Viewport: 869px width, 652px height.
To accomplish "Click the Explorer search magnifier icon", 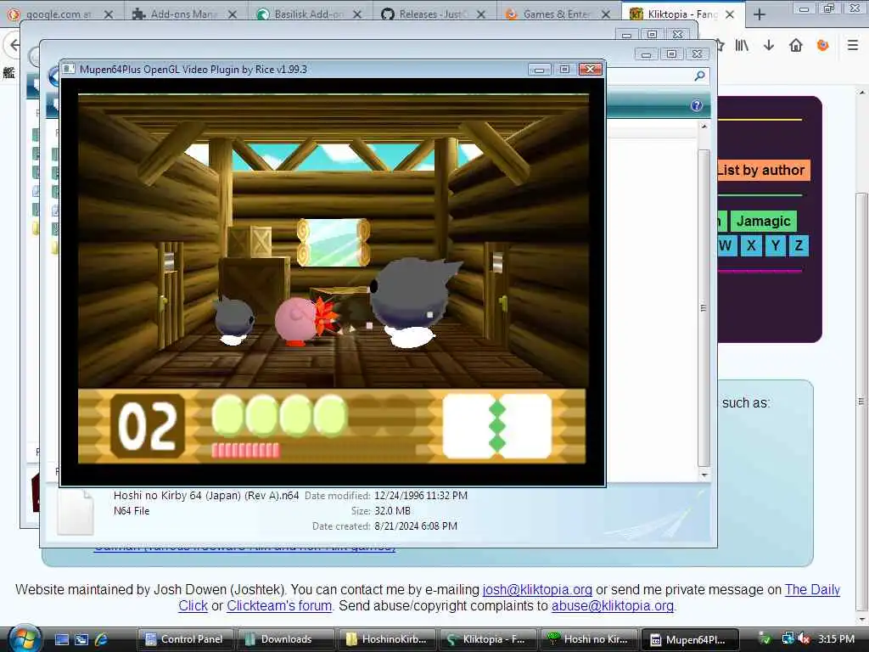I will coord(700,76).
